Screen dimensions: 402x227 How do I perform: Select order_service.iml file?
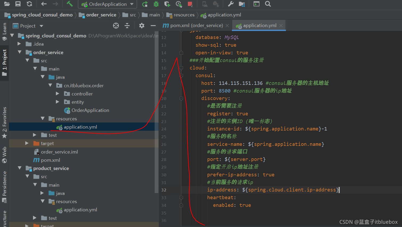pos(56,152)
